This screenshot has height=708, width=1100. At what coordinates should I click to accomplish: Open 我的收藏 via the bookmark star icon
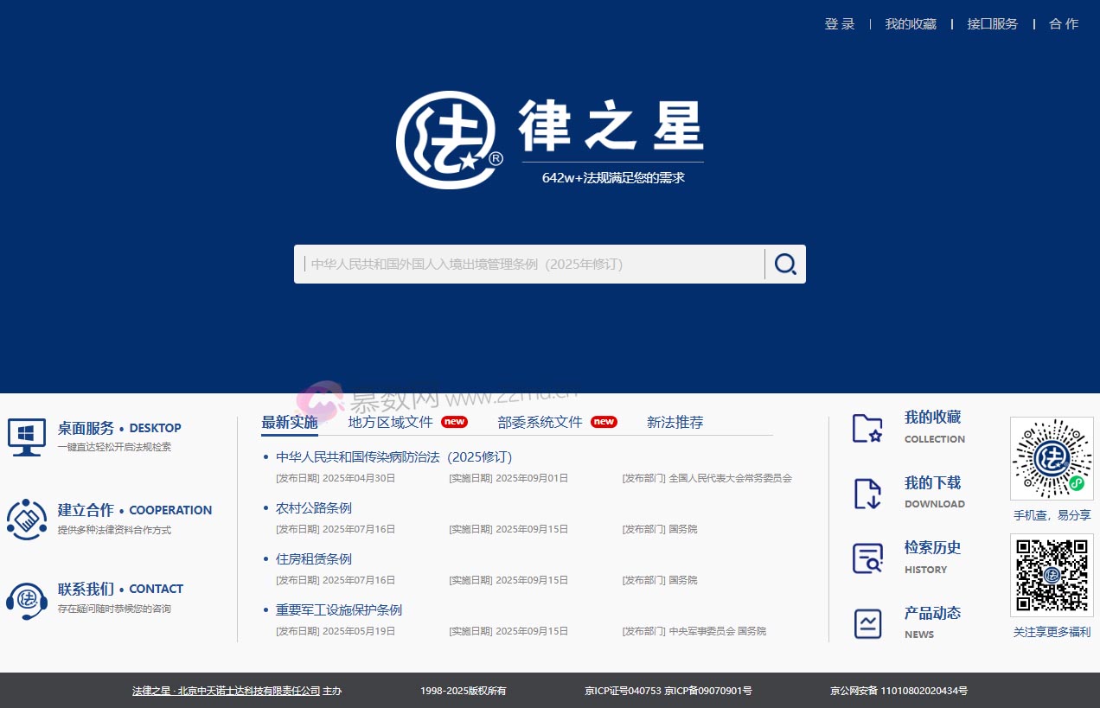[867, 427]
